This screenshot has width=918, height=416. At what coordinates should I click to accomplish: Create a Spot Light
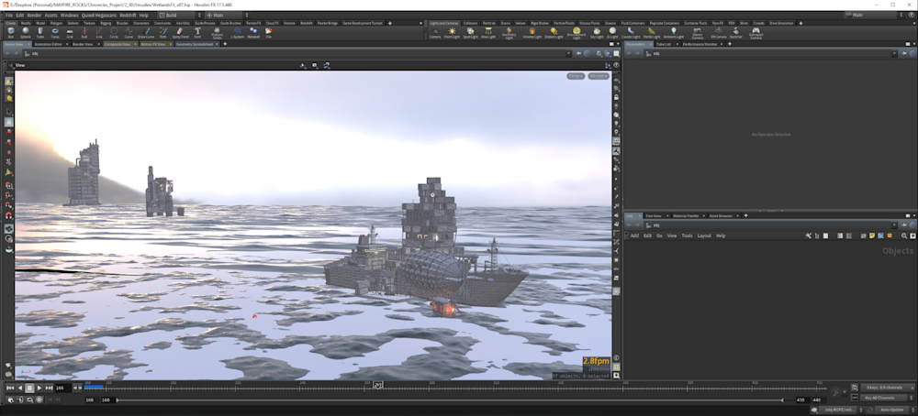click(470, 33)
